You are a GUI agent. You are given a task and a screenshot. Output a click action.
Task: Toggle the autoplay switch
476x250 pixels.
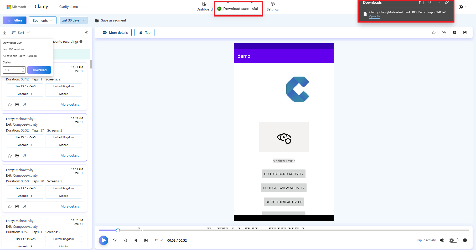pos(454,240)
